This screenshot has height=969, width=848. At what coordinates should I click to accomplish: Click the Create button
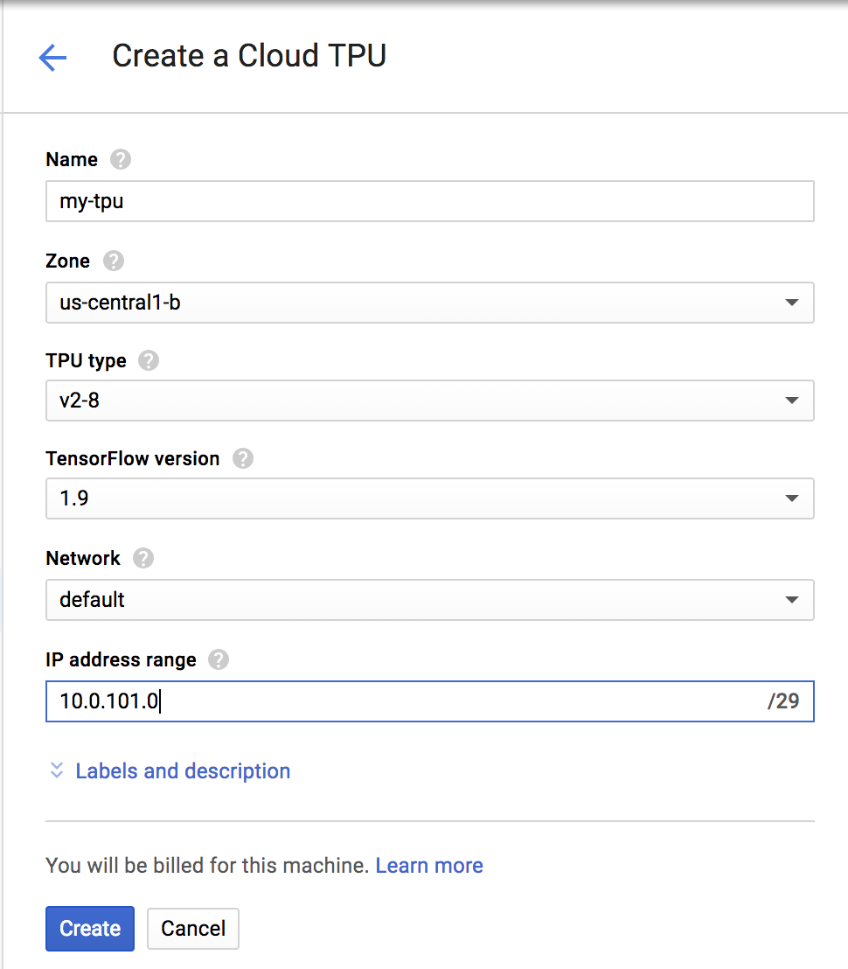coord(90,928)
